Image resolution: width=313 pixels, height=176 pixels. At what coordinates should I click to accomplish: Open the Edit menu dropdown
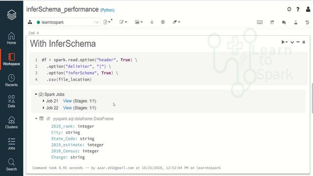123,22
